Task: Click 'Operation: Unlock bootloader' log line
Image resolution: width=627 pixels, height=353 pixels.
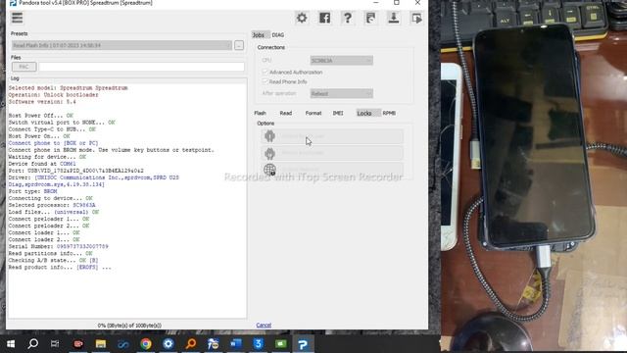Action: click(x=54, y=95)
